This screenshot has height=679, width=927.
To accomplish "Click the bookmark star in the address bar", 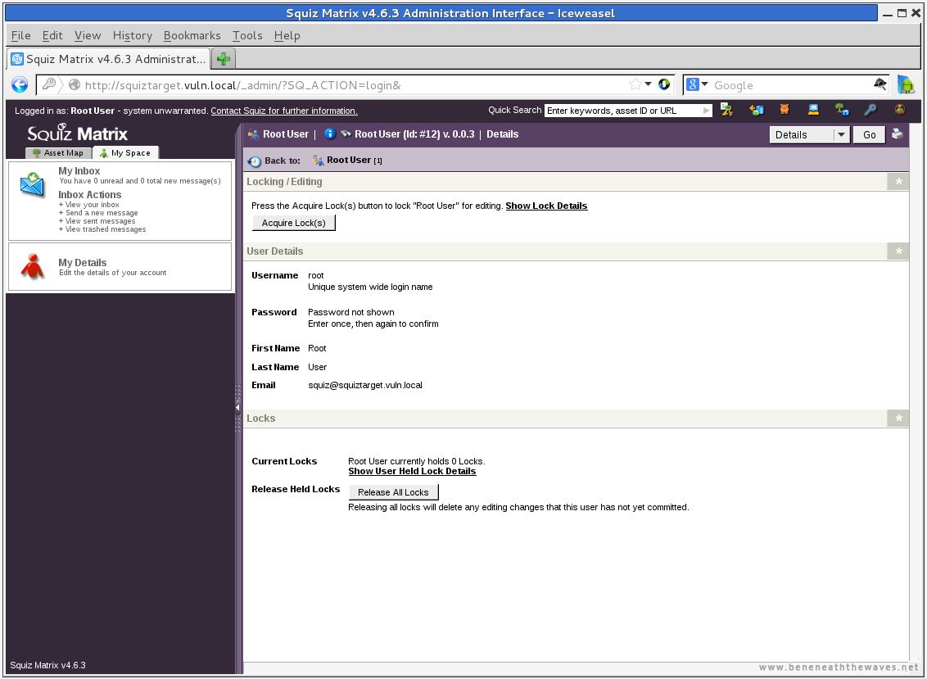I will pyautogui.click(x=635, y=84).
